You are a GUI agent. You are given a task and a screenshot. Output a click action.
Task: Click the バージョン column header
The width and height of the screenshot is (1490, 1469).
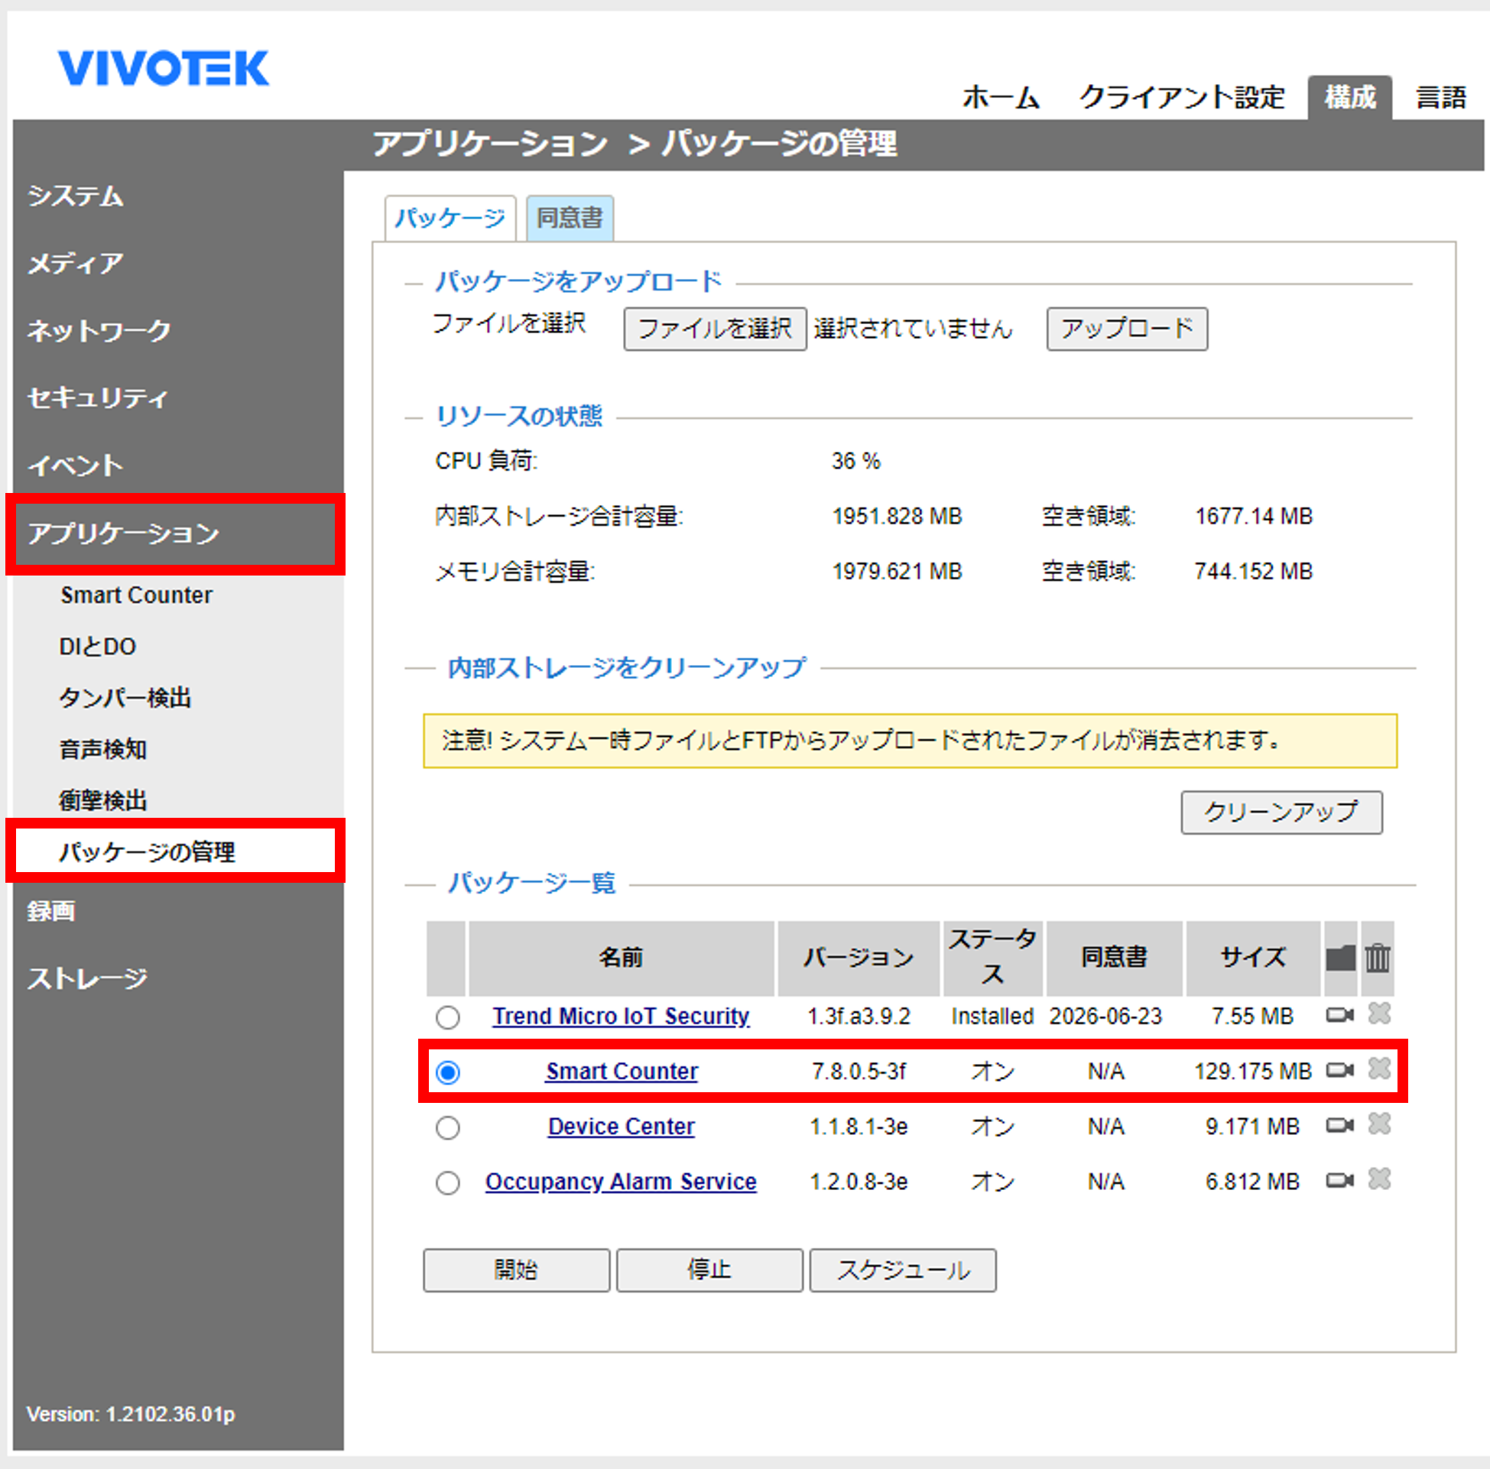859,958
